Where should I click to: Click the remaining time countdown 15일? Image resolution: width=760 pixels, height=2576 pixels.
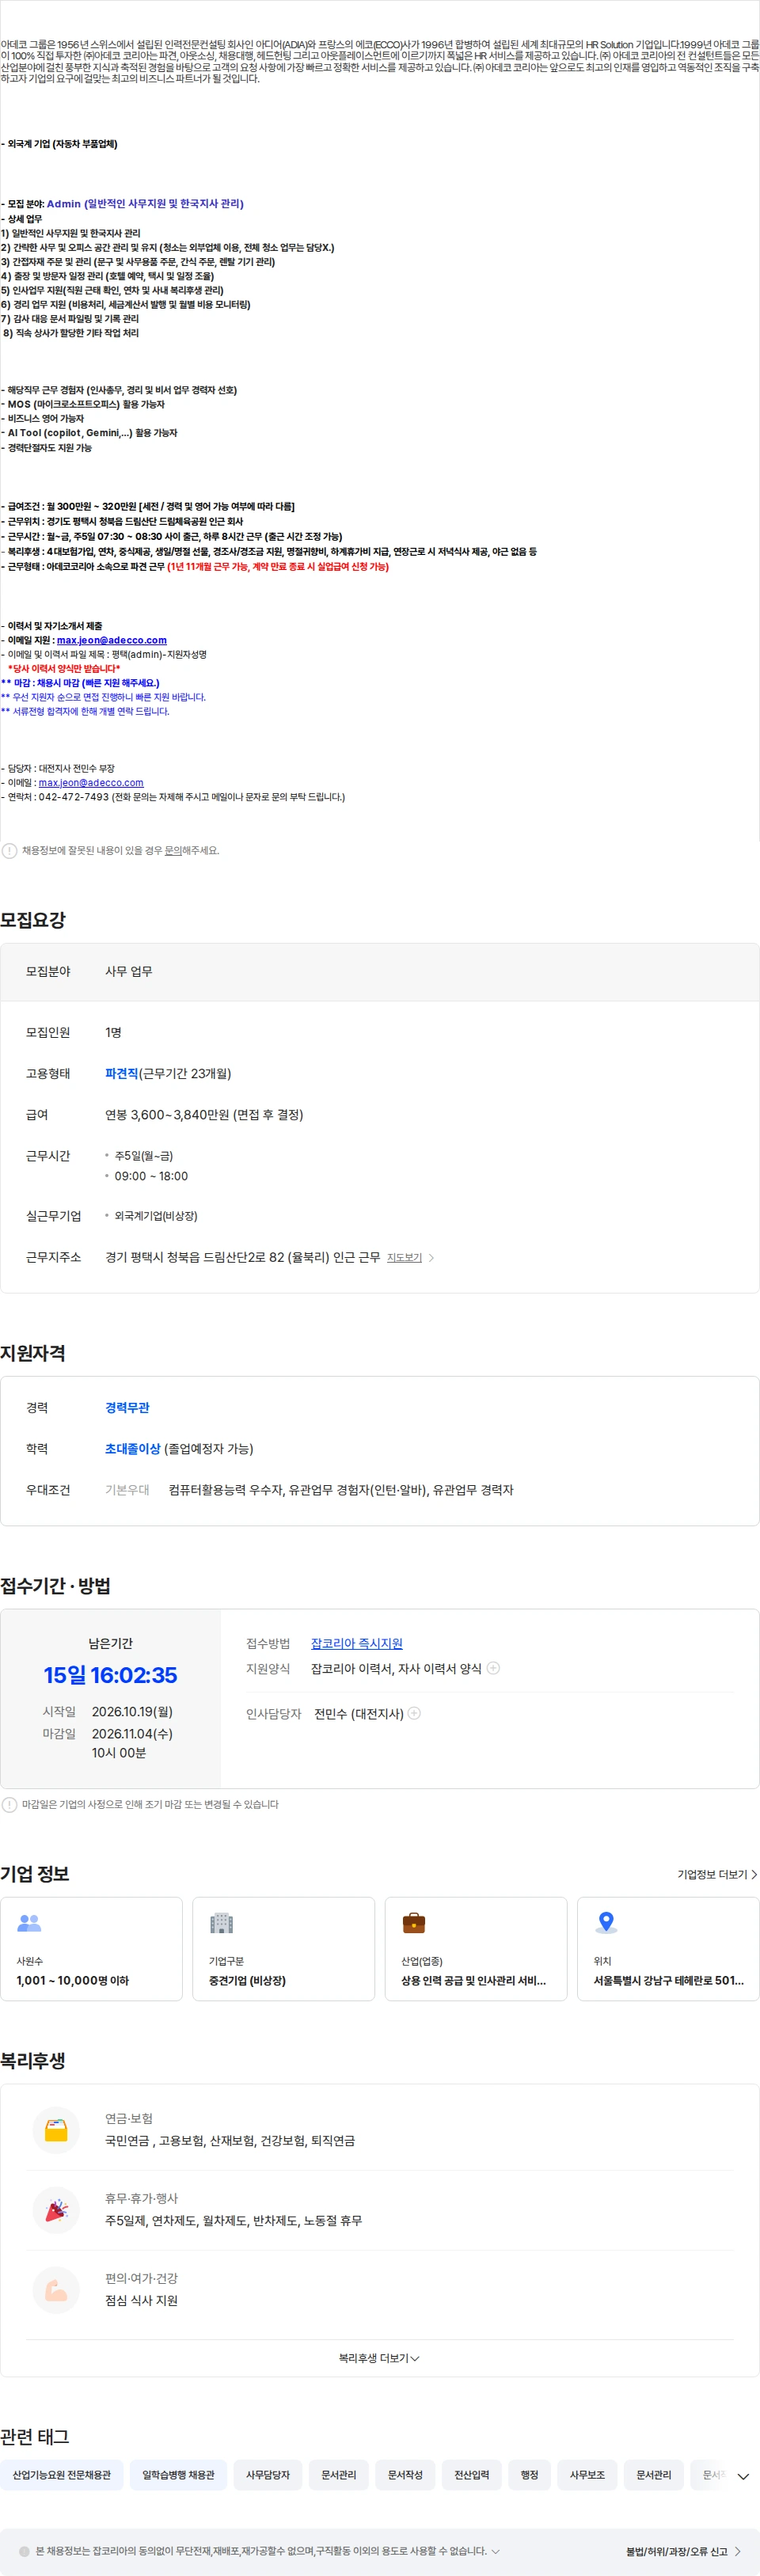(x=110, y=1675)
